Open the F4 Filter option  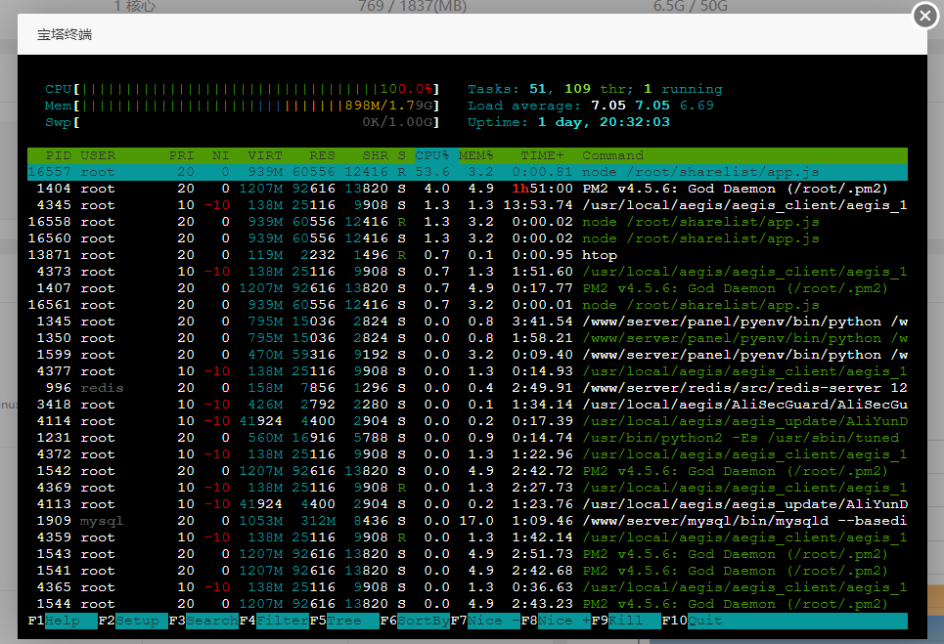tap(274, 621)
